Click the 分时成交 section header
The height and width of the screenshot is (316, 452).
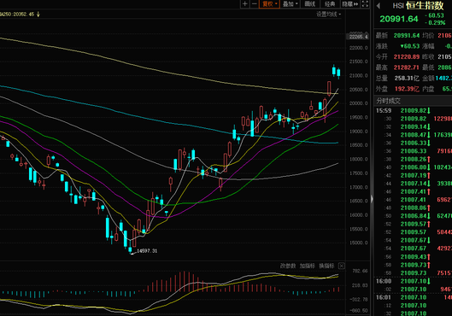click(x=388, y=101)
